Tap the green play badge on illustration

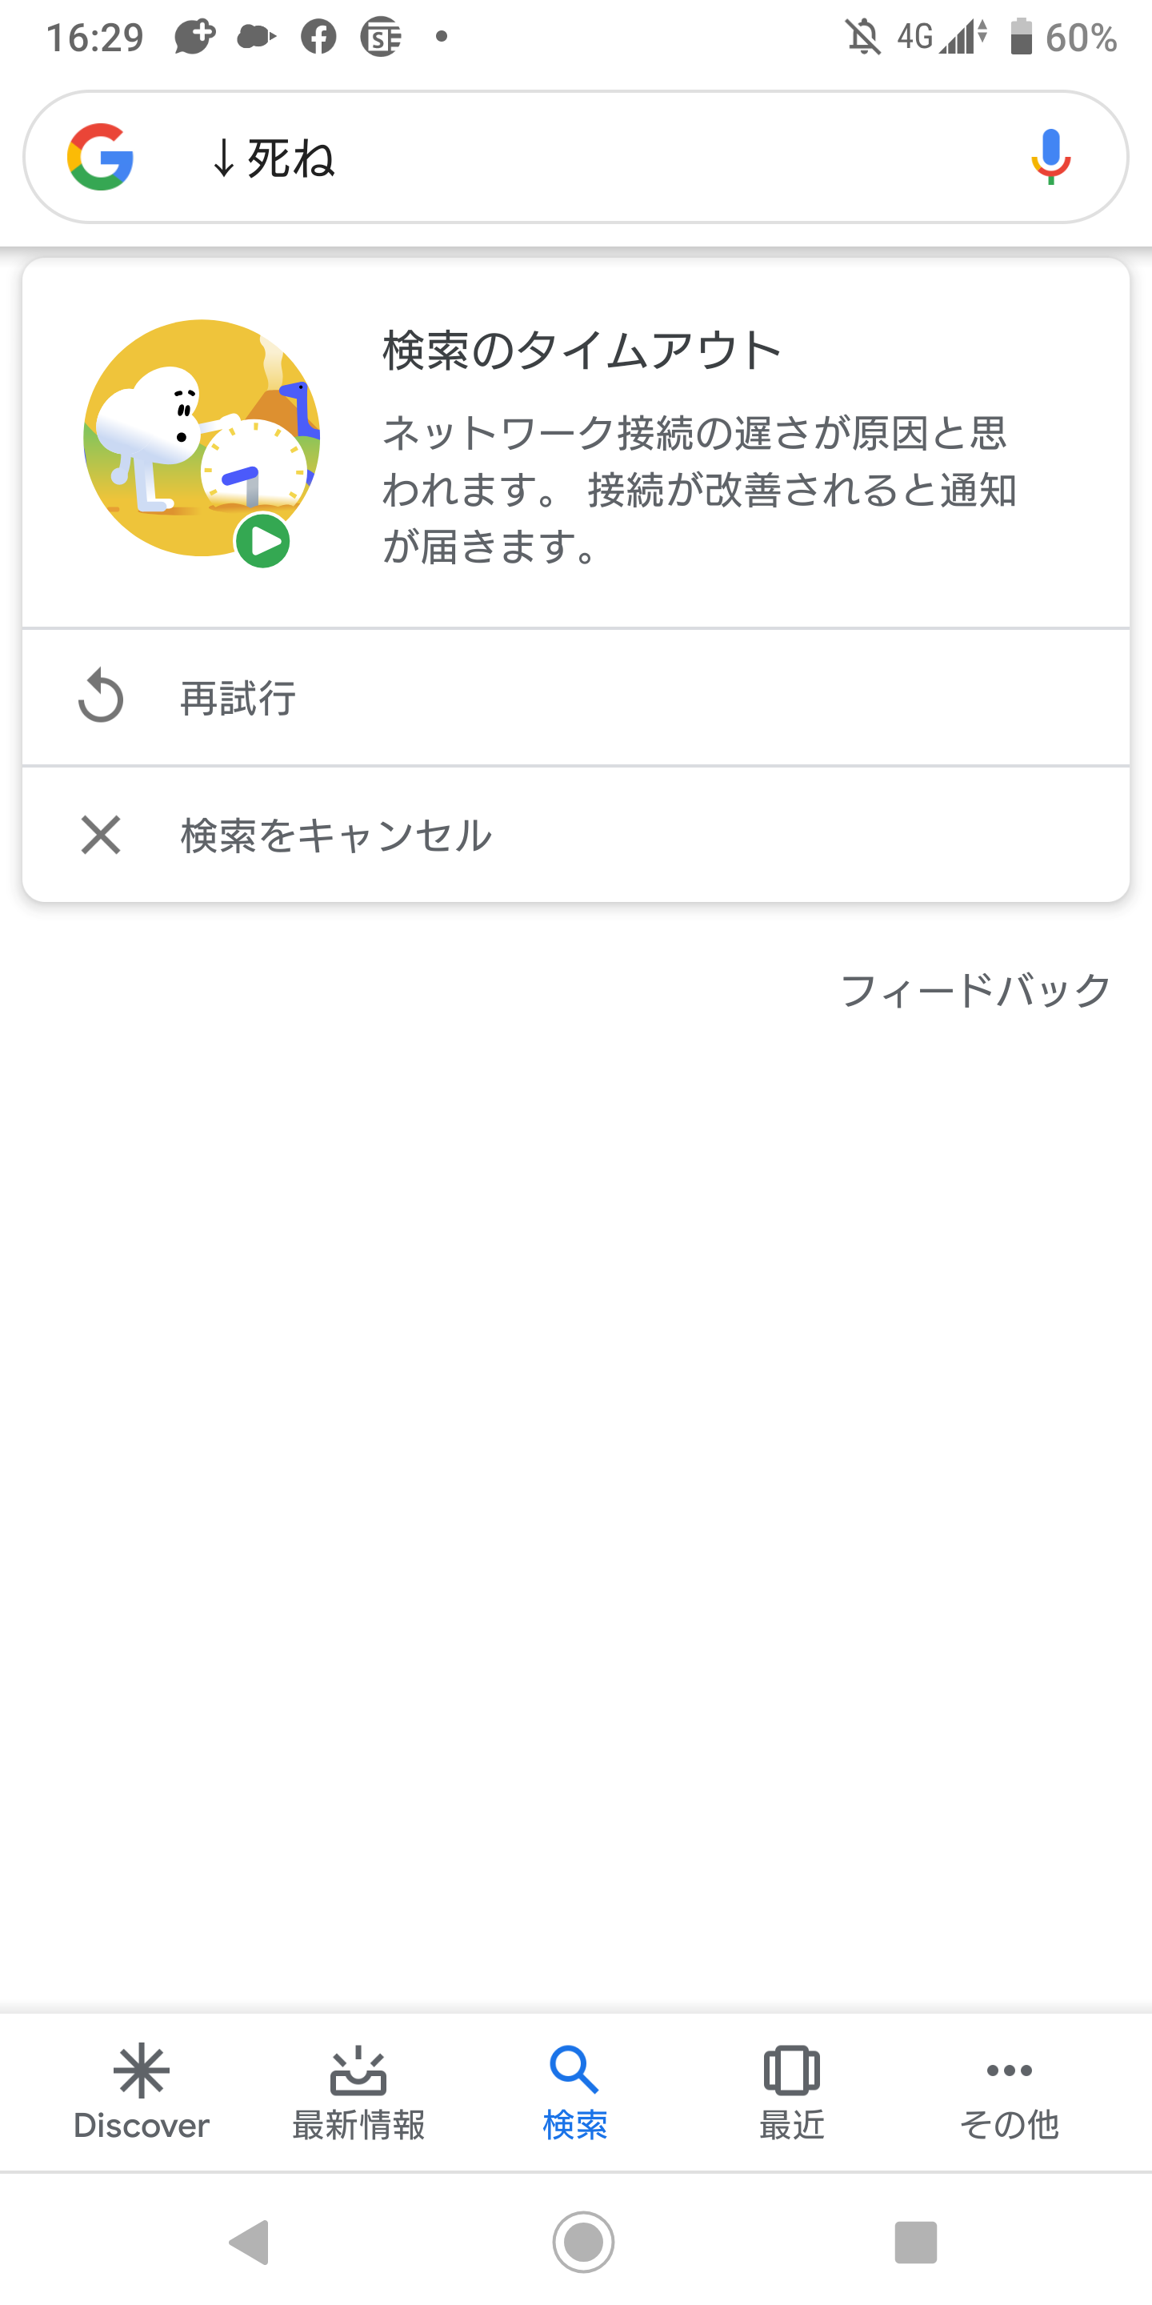click(x=263, y=541)
